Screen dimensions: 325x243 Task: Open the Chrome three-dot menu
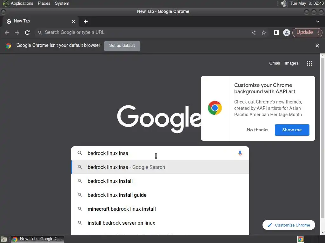(318, 33)
